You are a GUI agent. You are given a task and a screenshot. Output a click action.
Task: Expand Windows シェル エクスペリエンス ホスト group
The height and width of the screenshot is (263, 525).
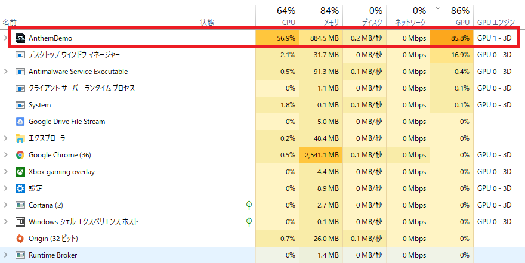point(5,222)
